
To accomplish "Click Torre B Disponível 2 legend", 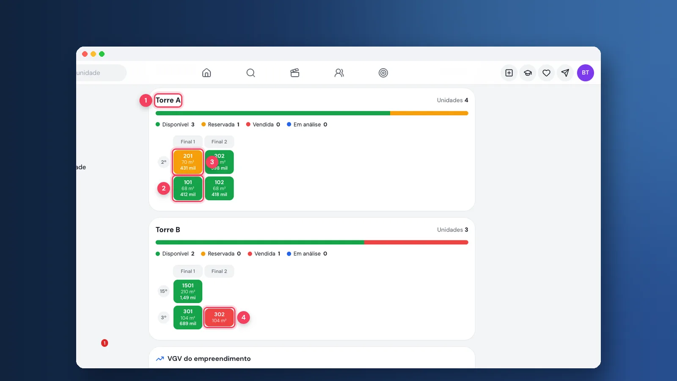I will click(x=175, y=254).
